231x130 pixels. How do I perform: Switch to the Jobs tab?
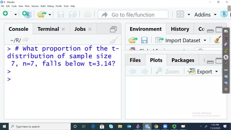(80, 29)
